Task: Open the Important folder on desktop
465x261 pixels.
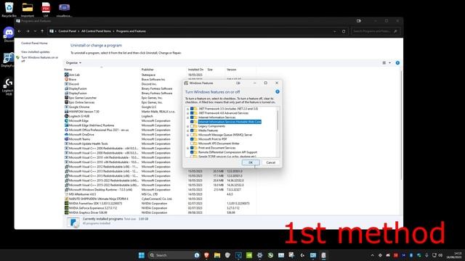Action: click(x=28, y=9)
